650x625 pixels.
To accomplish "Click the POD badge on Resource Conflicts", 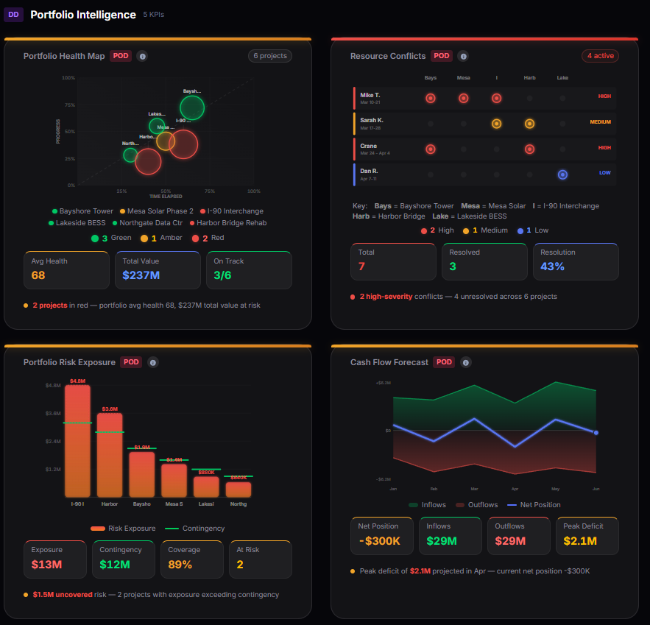I will (442, 56).
